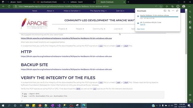
Task: Open the Edge profile avatar
Action: coord(184,6)
